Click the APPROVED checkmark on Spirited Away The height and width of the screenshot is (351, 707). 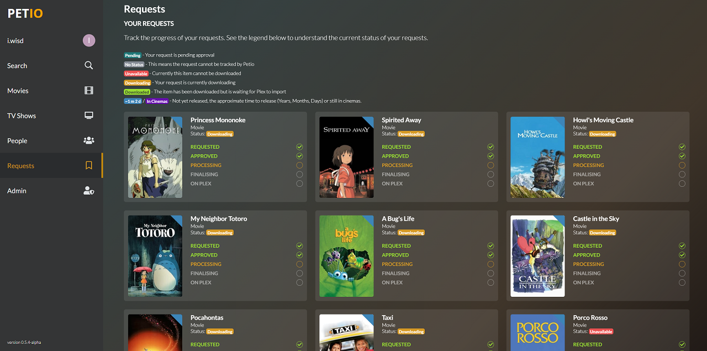click(x=490, y=155)
